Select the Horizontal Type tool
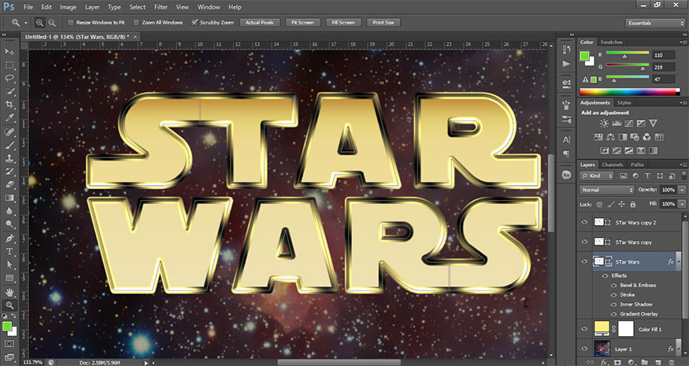The height and width of the screenshot is (366, 689). [9, 252]
